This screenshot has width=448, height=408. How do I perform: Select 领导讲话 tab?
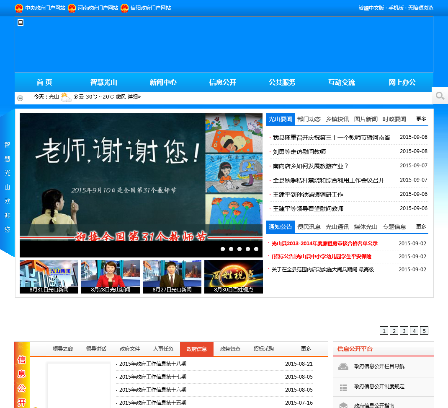coord(96,349)
